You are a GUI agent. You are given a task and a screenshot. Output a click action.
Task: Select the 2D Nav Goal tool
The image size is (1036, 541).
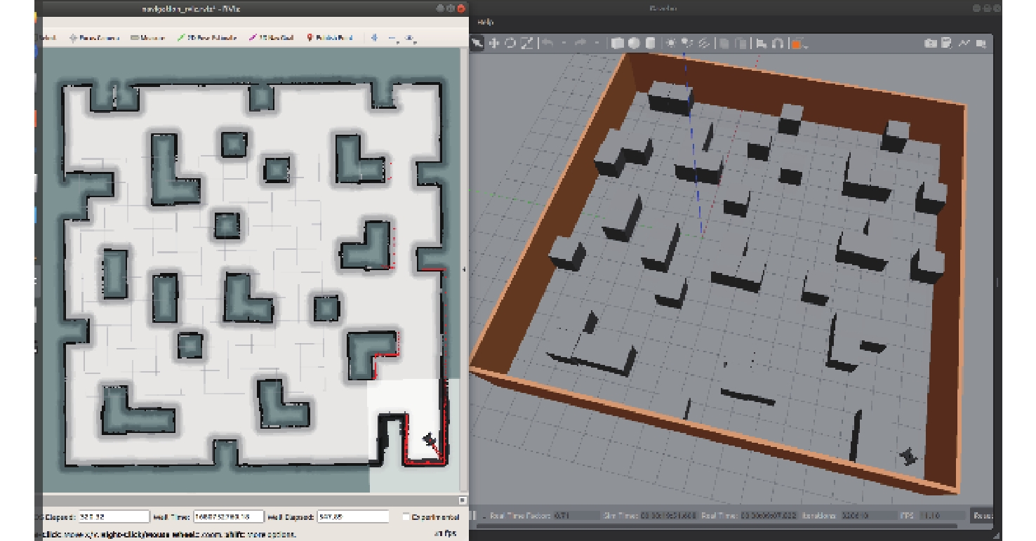271,38
